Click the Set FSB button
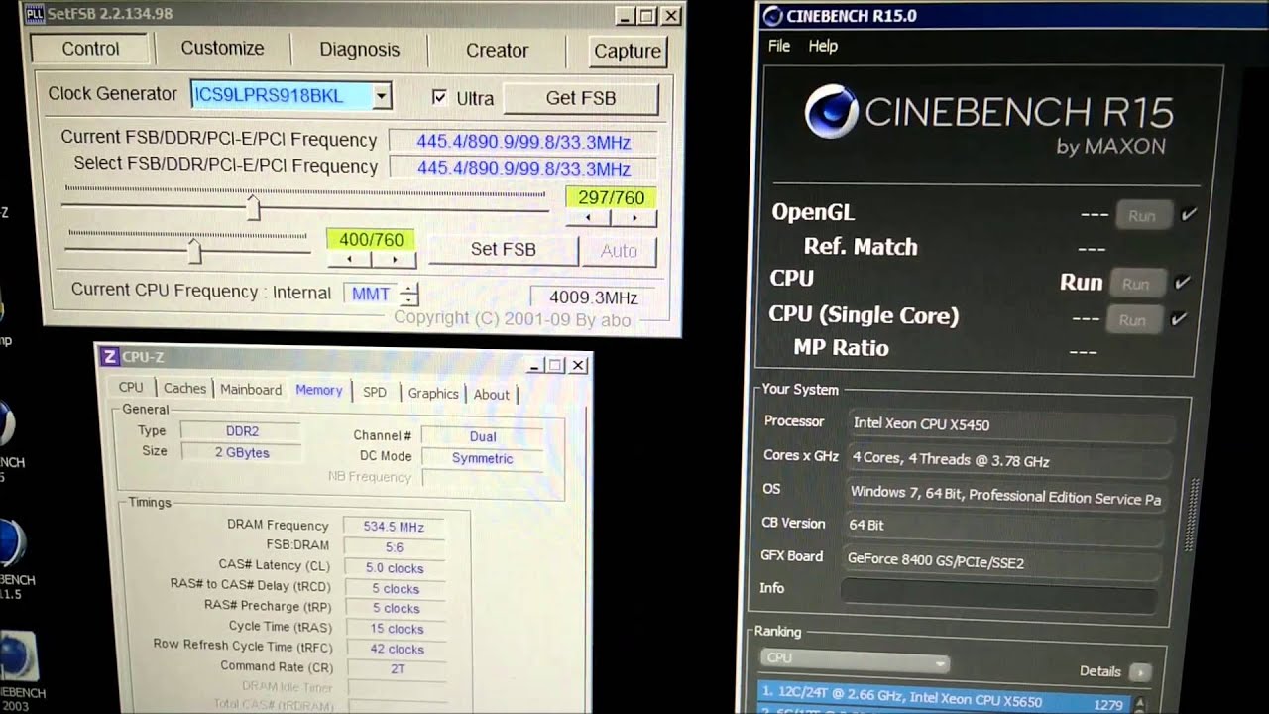Screen dimensions: 1269x714 [503, 249]
